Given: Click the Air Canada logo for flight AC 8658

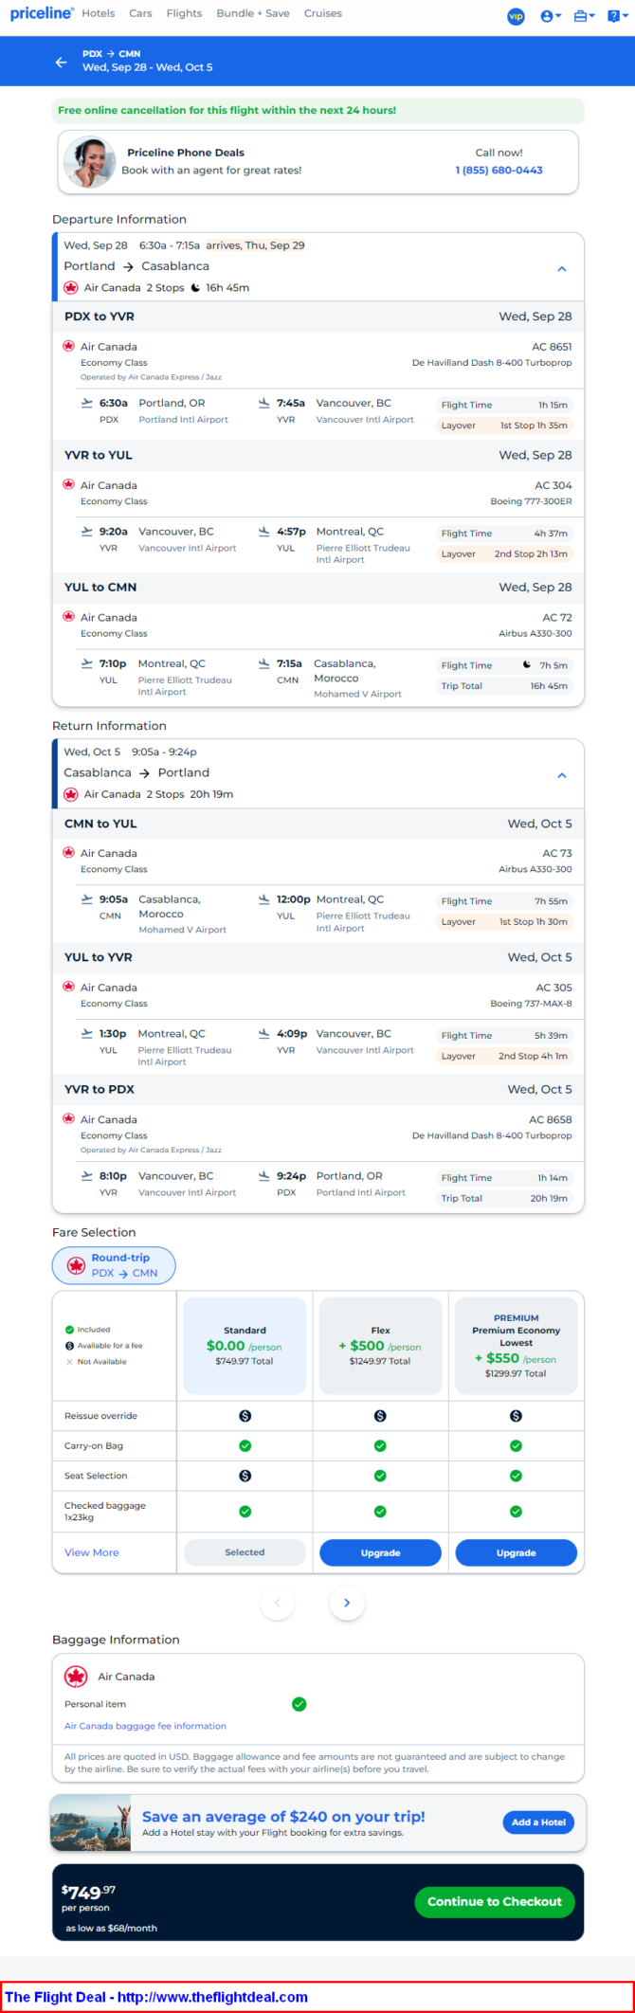Looking at the screenshot, I should click(69, 1119).
